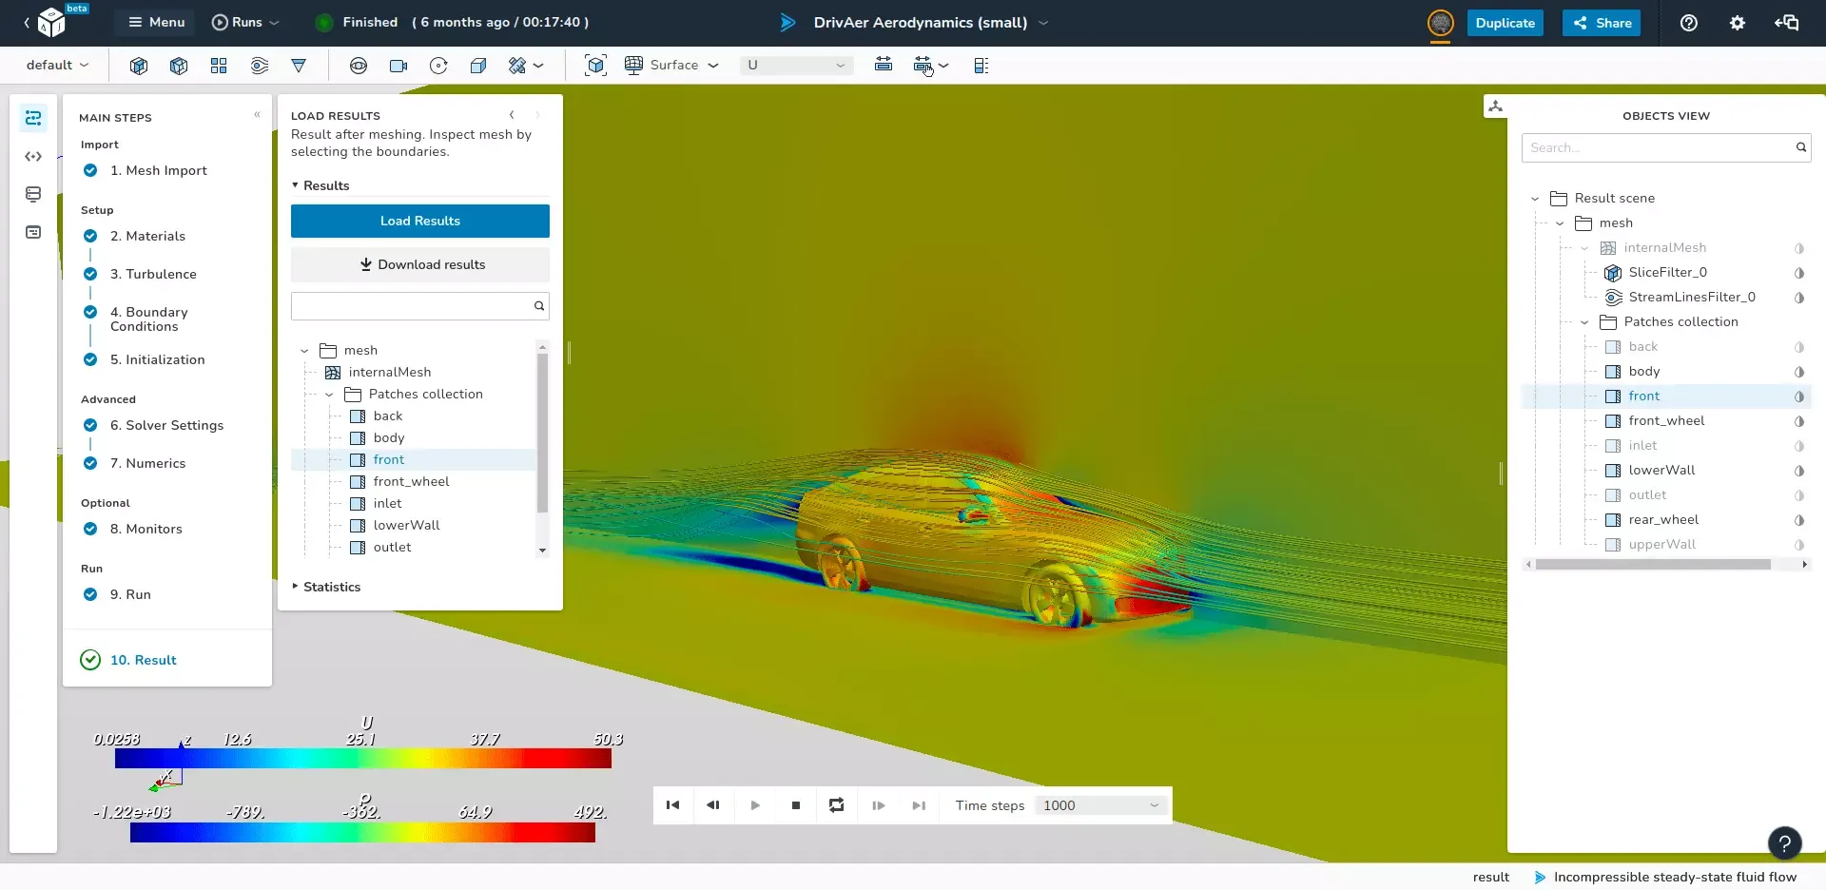The height and width of the screenshot is (890, 1826).
Task: Click the U velocity color legend bar
Action: (362, 758)
